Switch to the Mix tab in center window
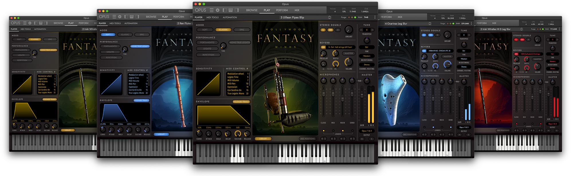 pyautogui.click(x=297, y=10)
